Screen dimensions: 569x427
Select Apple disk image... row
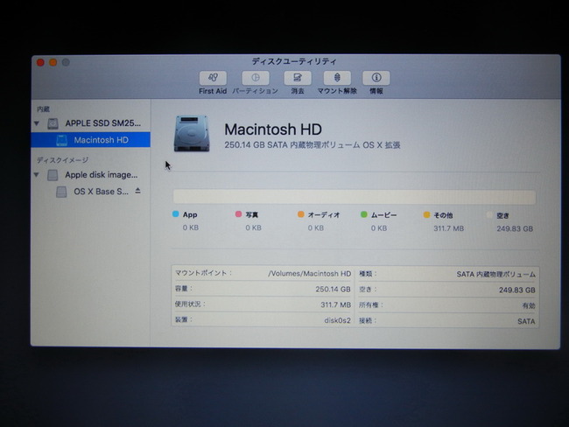[x=91, y=175]
